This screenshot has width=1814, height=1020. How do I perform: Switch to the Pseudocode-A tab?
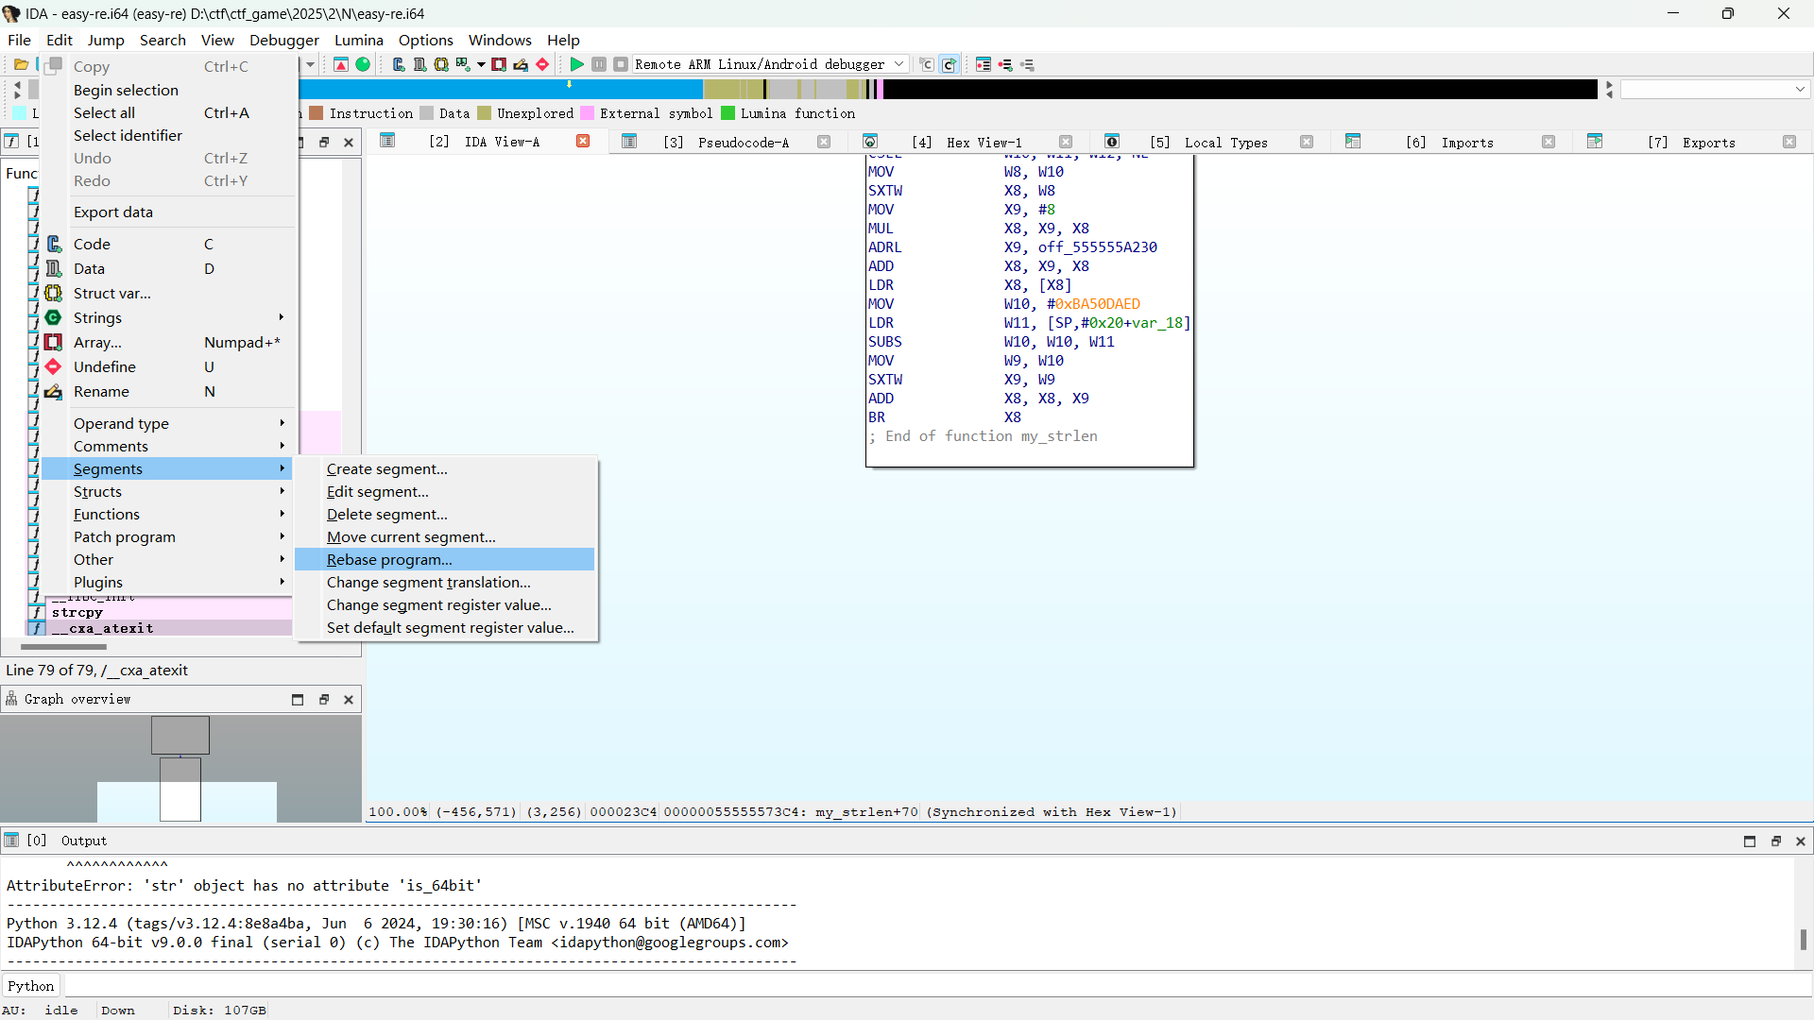tap(743, 142)
